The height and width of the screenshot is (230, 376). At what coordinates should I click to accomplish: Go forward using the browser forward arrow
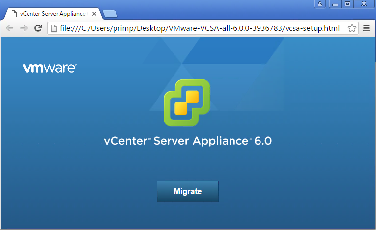coord(24,28)
